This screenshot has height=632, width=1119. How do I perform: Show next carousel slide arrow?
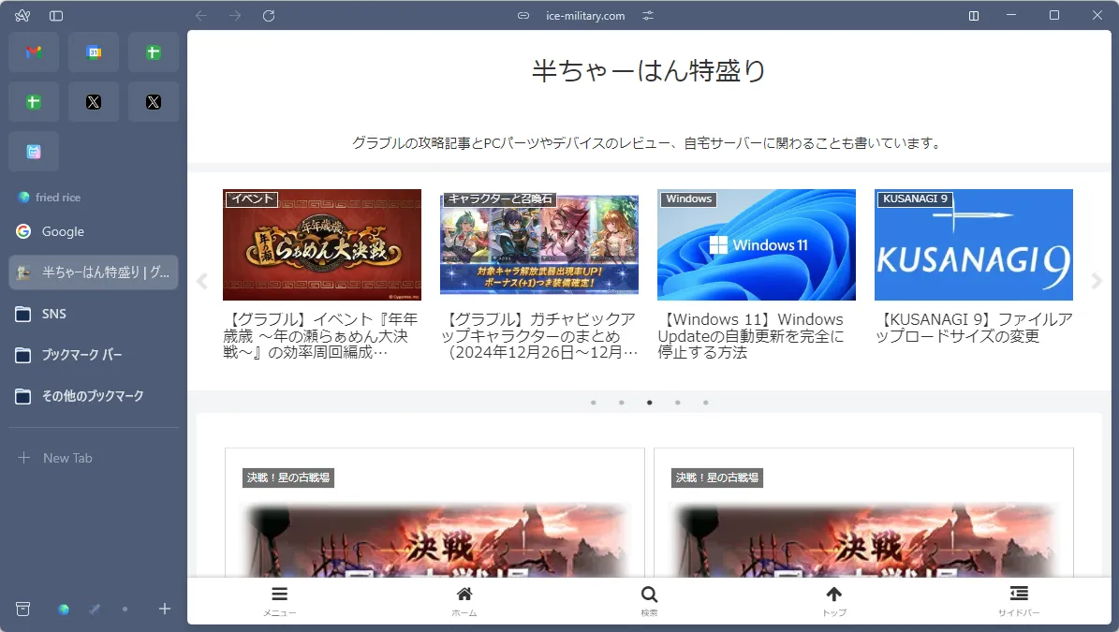1097,281
